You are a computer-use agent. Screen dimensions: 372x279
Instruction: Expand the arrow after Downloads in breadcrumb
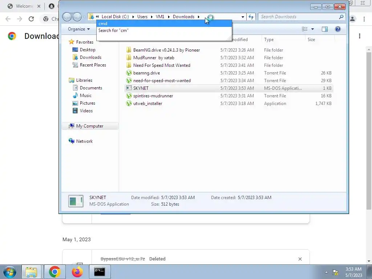(x=199, y=17)
